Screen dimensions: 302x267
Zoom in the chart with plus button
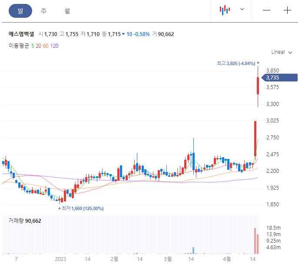pyautogui.click(x=287, y=10)
